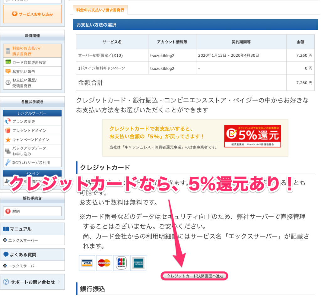This screenshot has height=298, width=321.
Task: Open お支払い報告 in the sidebar
Action: tap(32, 71)
